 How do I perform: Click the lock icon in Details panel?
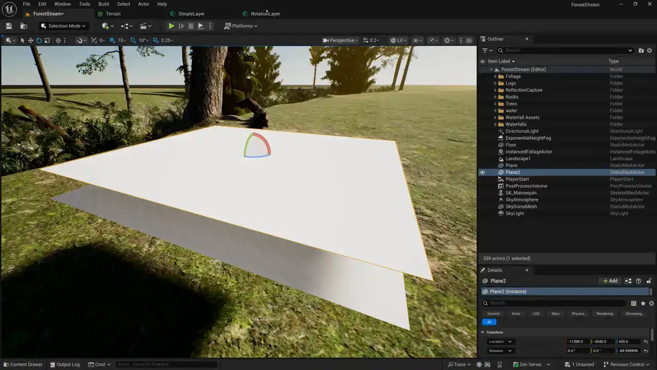[x=649, y=281]
